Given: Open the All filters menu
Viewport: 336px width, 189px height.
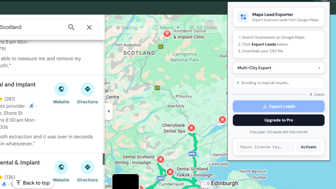Looking at the screenshot, I should point(203,28).
